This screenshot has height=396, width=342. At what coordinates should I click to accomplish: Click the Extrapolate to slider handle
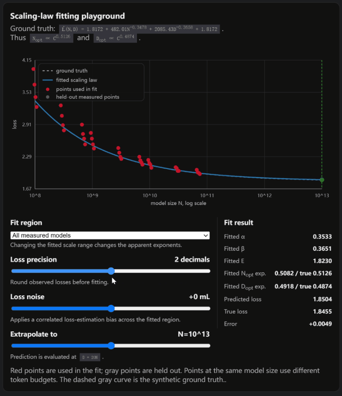click(x=111, y=346)
